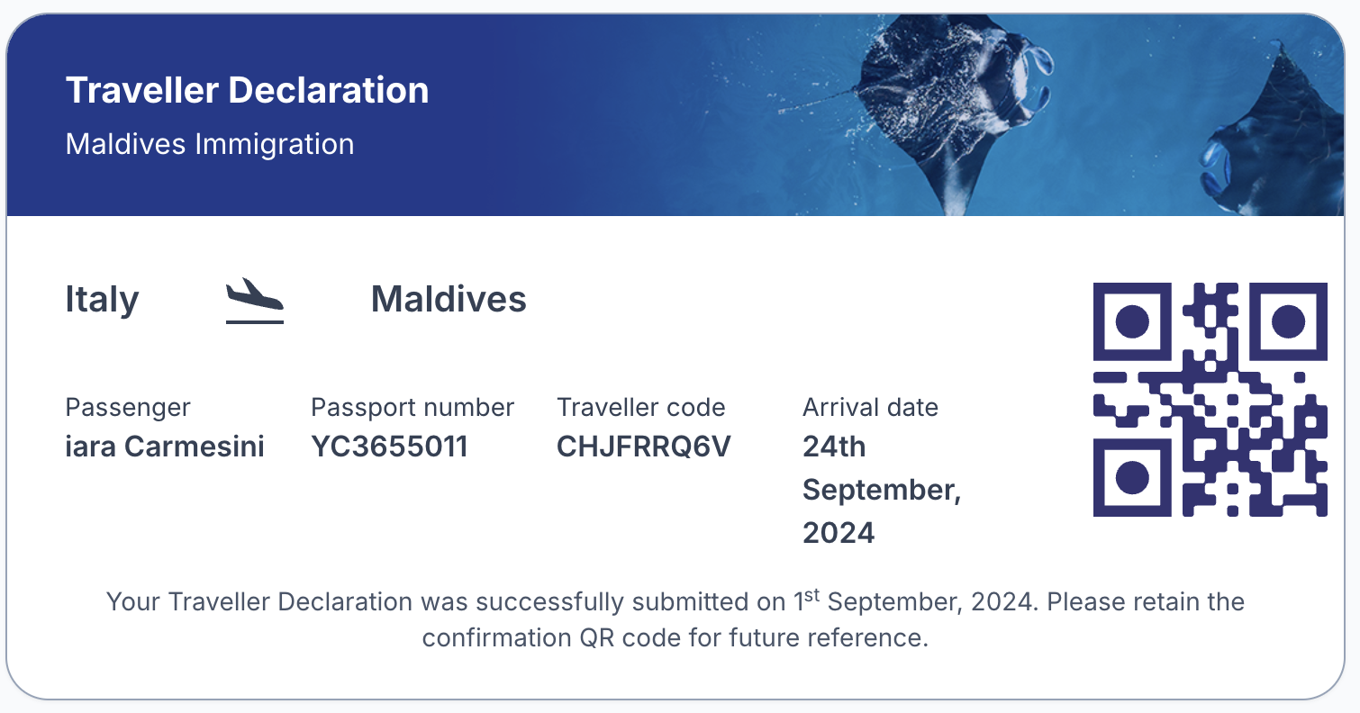Click the top-right finder square of QR code
This screenshot has height=713, width=1360.
pos(1288,321)
